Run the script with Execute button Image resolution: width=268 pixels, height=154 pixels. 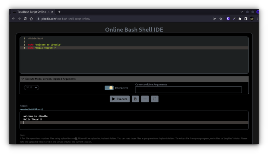click(120, 99)
